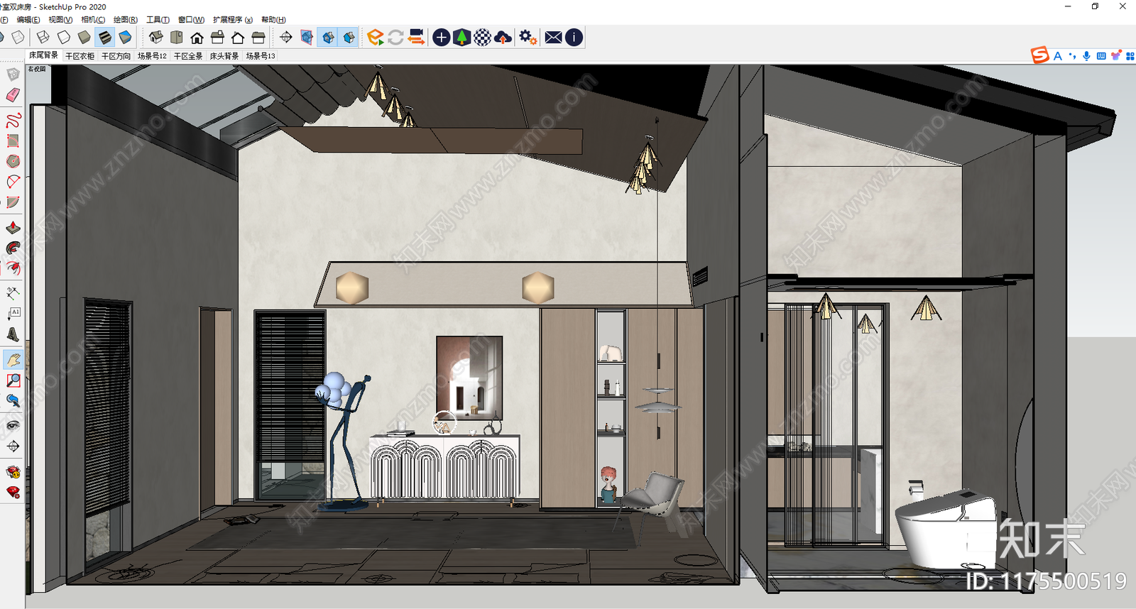This screenshot has height=609, width=1136.
Task: Select the Rectangle drawing tool
Action: [13, 141]
